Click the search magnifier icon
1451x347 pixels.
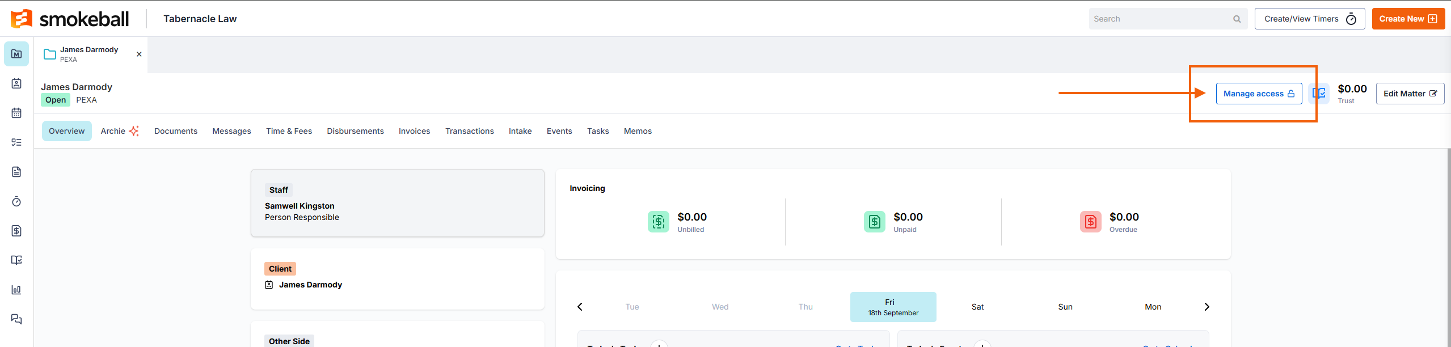click(1237, 19)
